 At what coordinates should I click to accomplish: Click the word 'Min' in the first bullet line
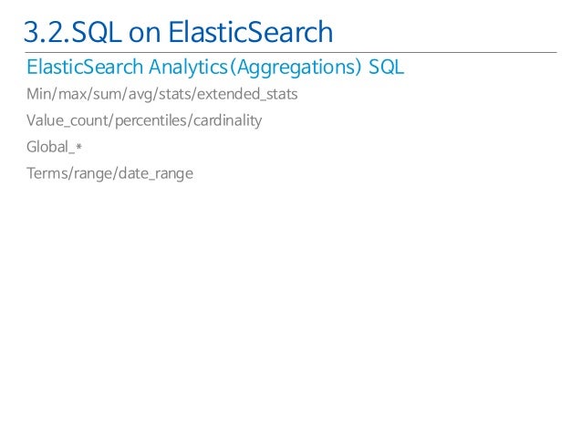coord(39,94)
